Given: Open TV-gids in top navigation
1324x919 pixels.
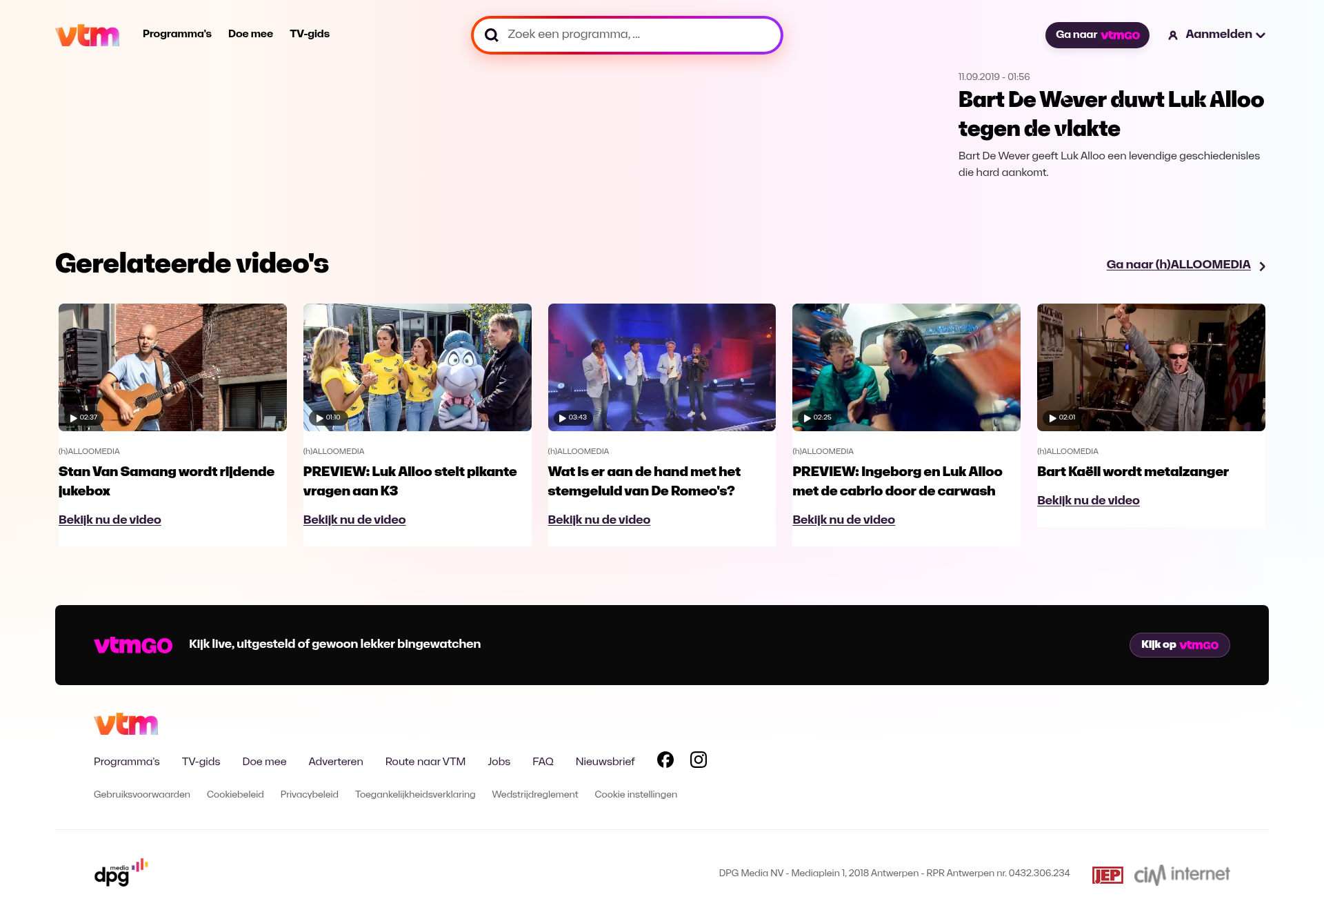Looking at the screenshot, I should point(309,34).
